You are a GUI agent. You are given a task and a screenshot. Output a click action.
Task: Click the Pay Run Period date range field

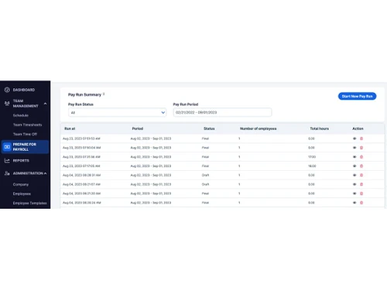point(222,112)
